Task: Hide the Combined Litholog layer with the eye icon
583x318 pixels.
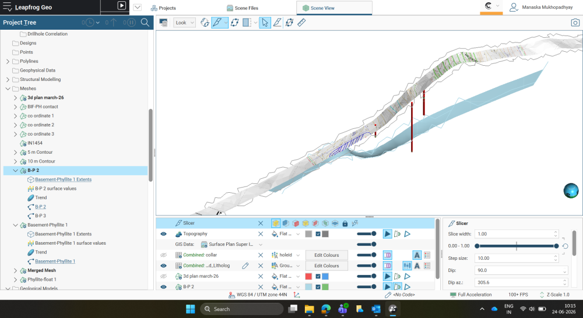Action: 163,266
